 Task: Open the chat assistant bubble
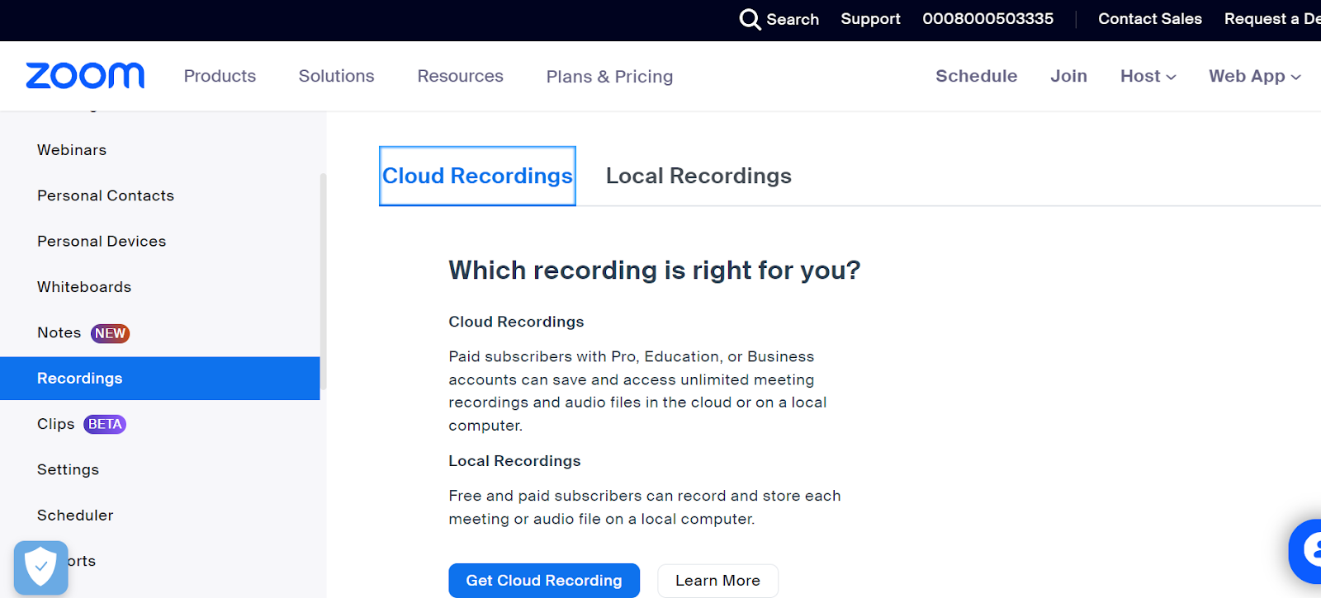pos(1305,551)
